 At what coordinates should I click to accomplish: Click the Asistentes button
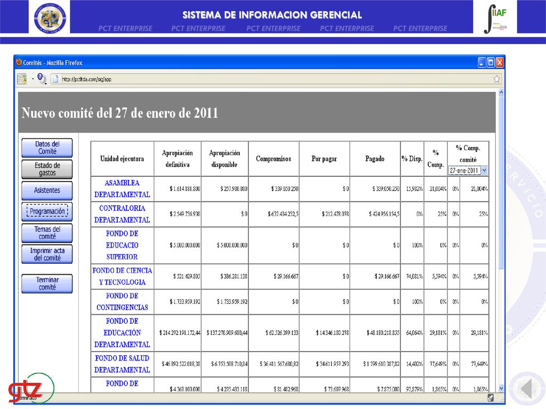[x=47, y=191]
